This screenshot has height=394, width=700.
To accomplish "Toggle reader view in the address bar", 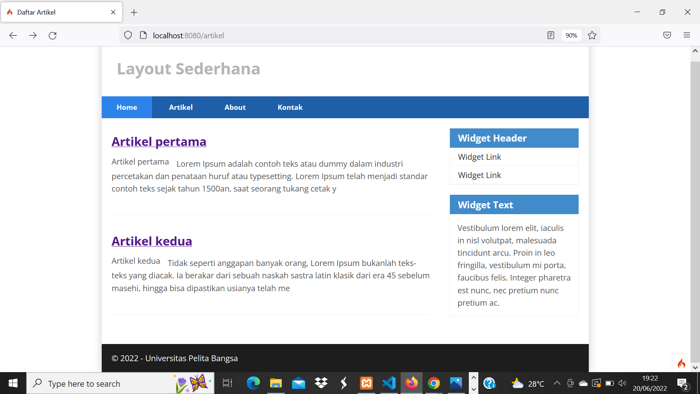I will (551, 35).
